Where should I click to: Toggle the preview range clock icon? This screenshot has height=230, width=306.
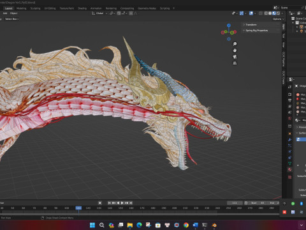click(246, 203)
